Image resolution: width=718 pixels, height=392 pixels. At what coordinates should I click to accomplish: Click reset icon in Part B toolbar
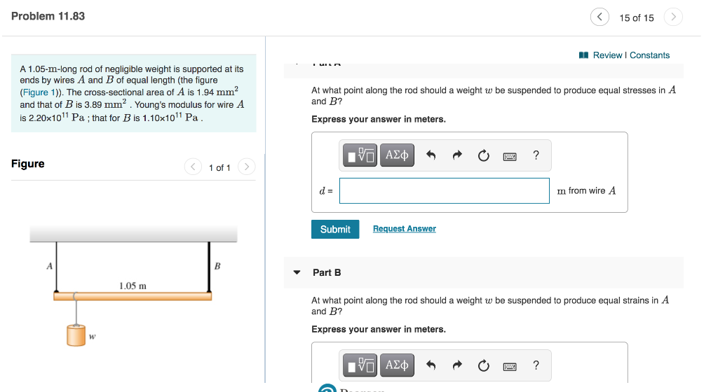coord(484,366)
